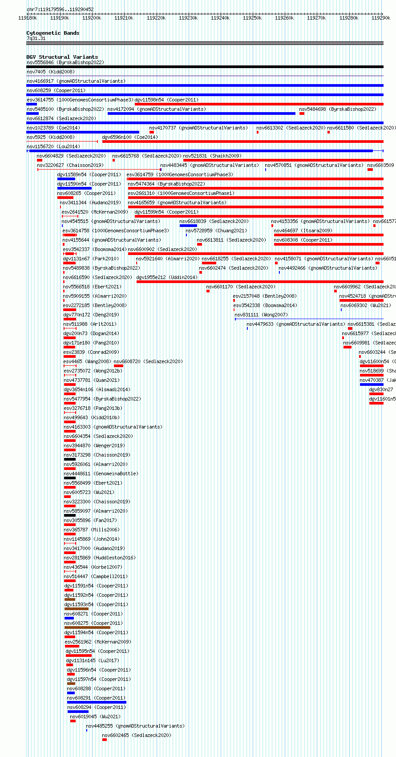Open variant nsv1023789 (Coe2014)
The width and height of the screenshot is (396, 757).
click(x=53, y=128)
